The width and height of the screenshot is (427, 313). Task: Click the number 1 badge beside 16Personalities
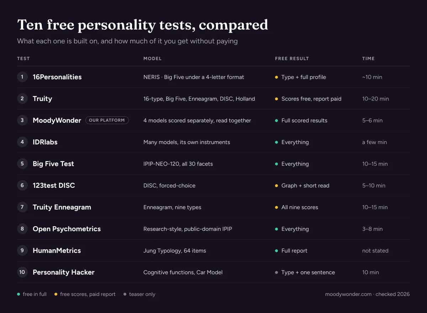click(x=22, y=77)
